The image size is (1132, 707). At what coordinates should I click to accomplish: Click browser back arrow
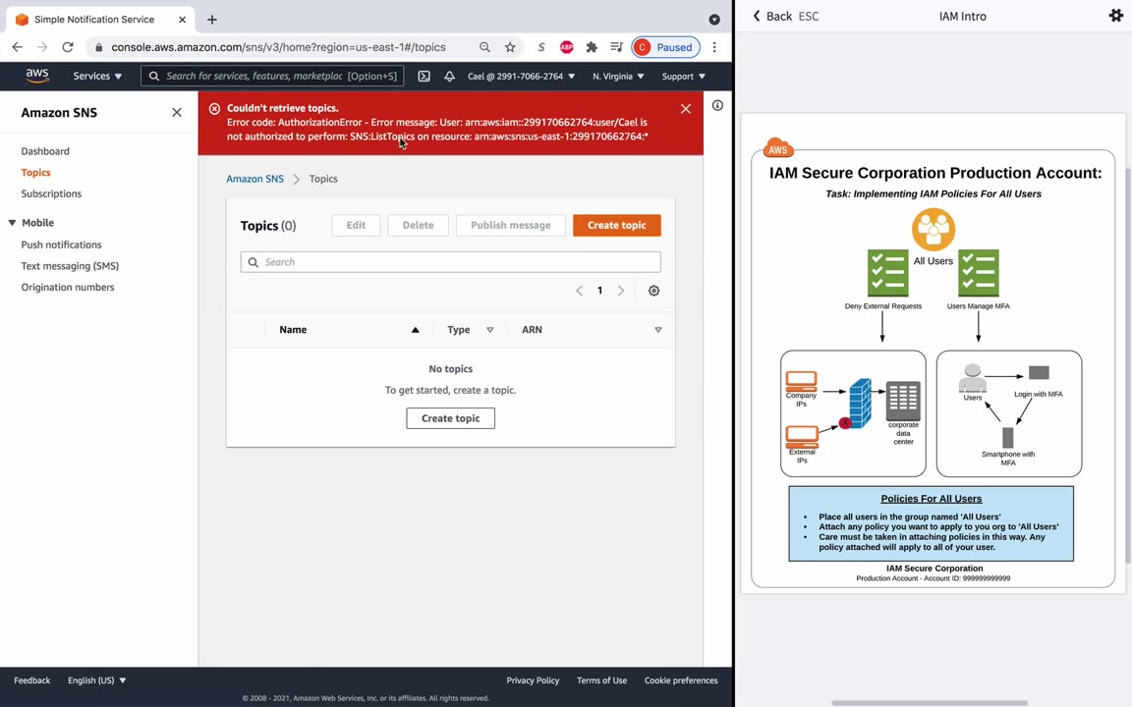[x=18, y=47]
